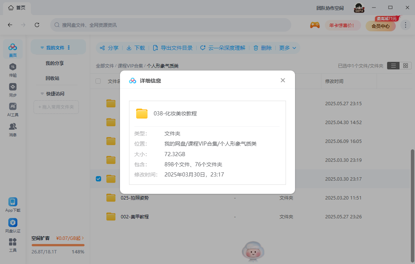Collapse the 我的文件 tree section
The image size is (415, 264).
pos(42,48)
